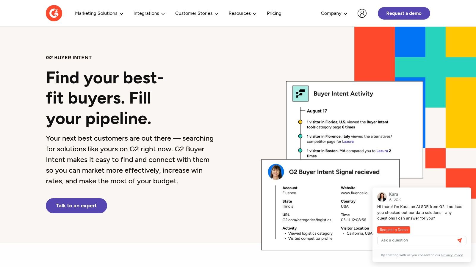Click the Talk to an expert button
This screenshot has height=267, width=476.
76,206
